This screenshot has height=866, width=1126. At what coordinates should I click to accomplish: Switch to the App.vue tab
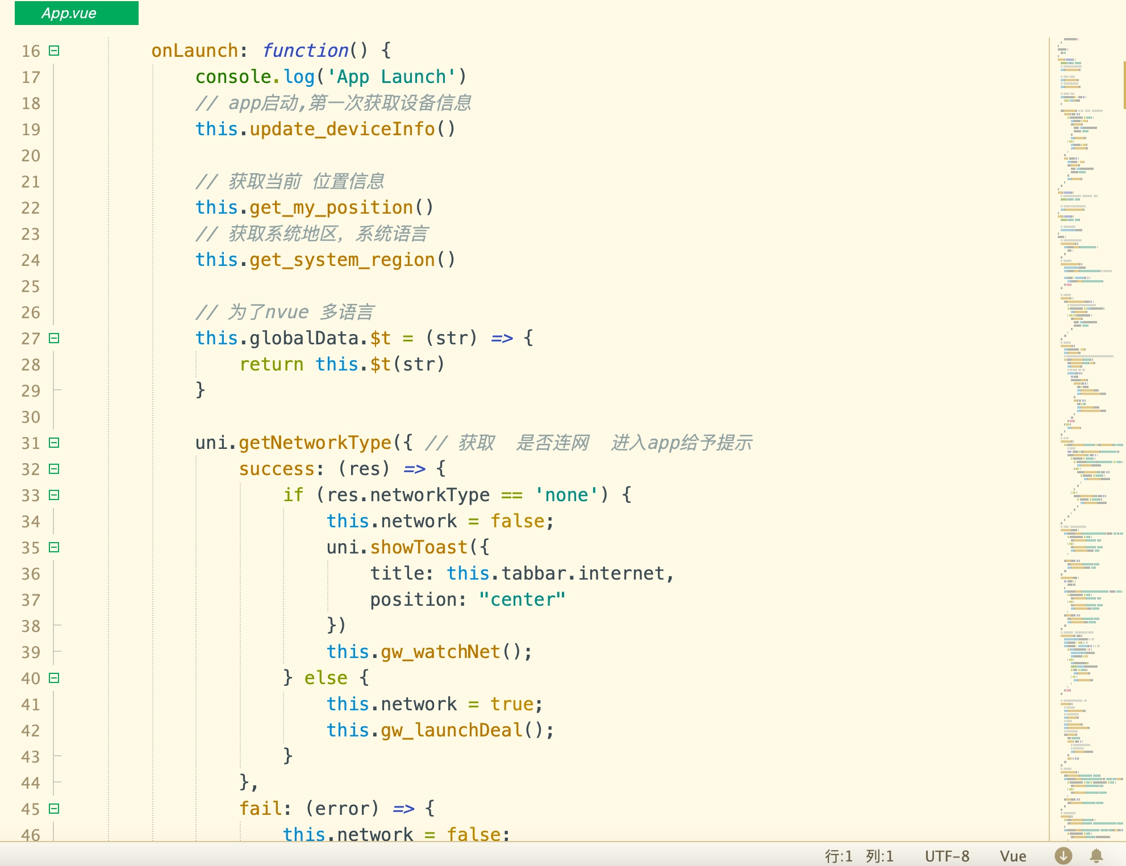[x=76, y=13]
